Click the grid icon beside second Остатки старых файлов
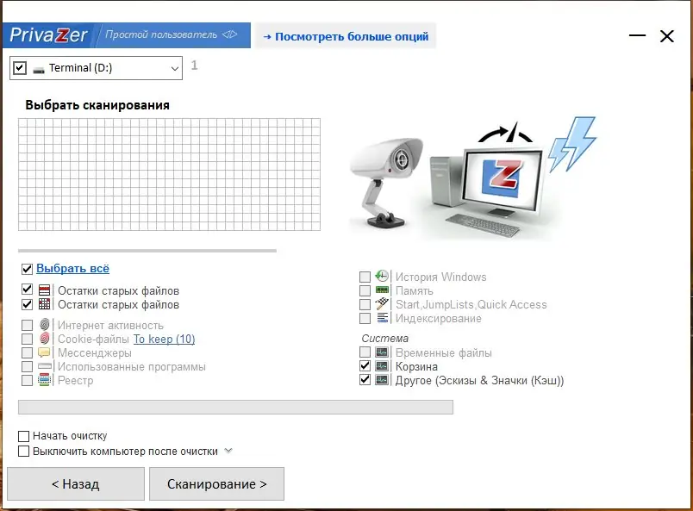This screenshot has width=693, height=511. tap(44, 304)
